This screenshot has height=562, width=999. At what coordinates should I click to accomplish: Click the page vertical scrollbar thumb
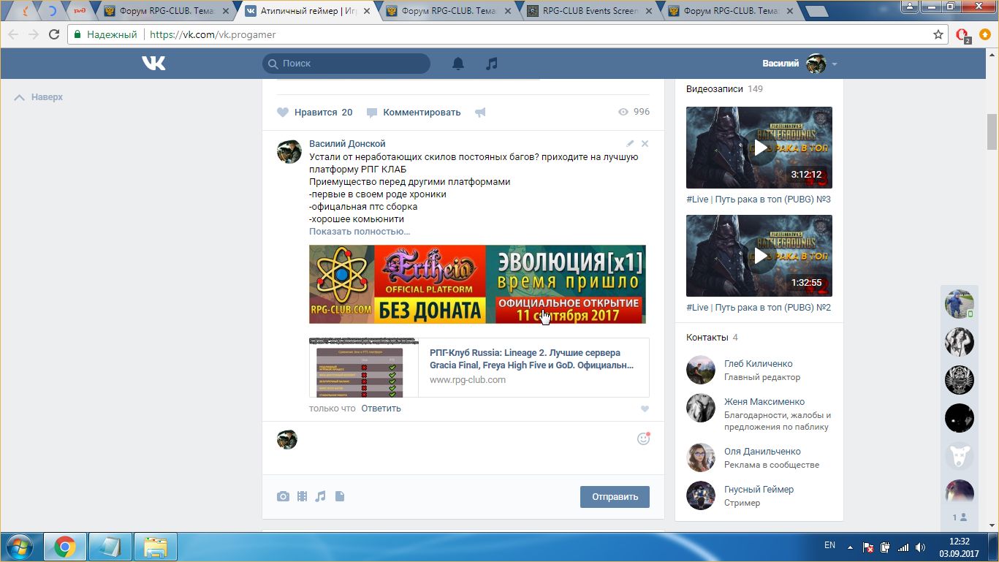point(992,132)
